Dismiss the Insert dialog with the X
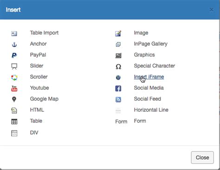Viewport: 220px width, 170px height. point(211,10)
